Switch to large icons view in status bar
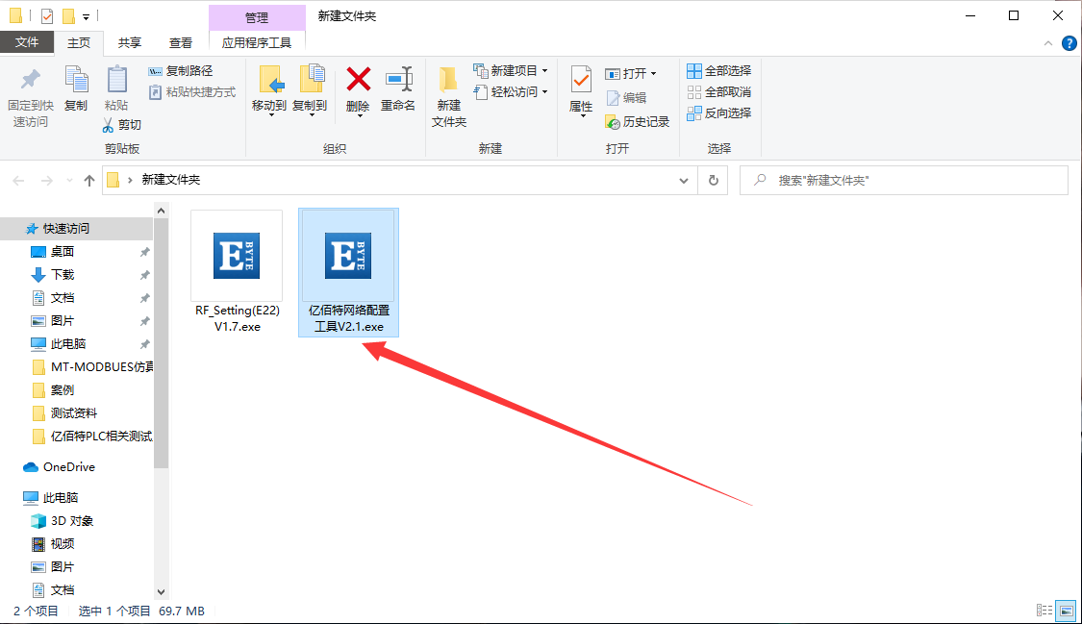Viewport: 1082px width, 624px height. 1066,611
